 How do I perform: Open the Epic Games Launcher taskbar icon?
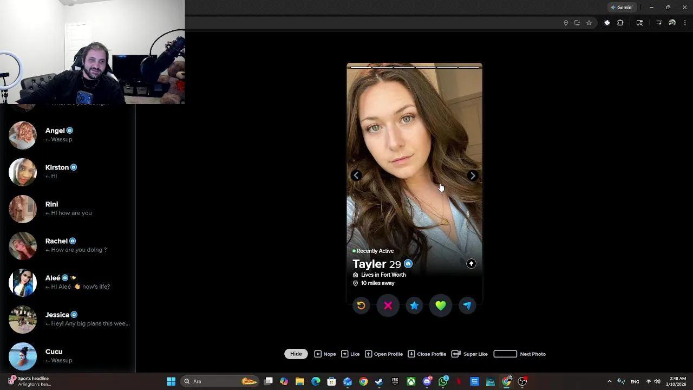coord(395,381)
